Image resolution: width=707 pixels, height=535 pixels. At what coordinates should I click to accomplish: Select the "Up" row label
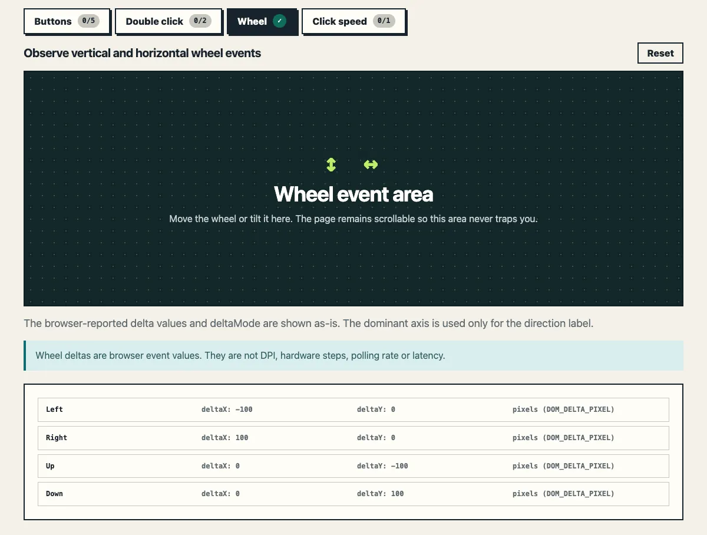(50, 466)
